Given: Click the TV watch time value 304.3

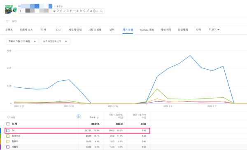Looking at the screenshot, I should [112, 131].
